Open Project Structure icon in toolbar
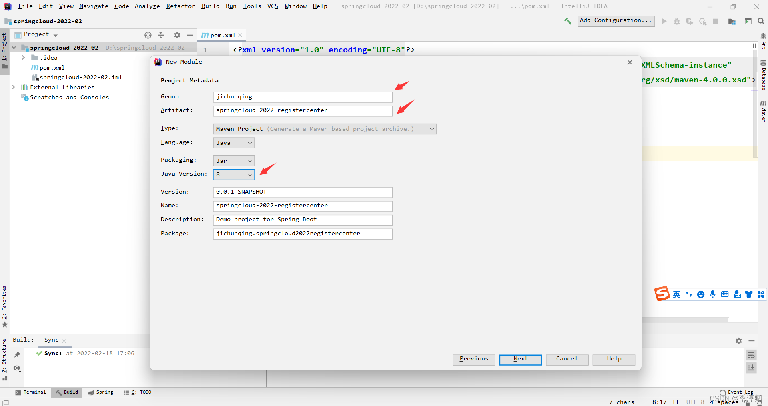The image size is (768, 406). click(x=732, y=21)
